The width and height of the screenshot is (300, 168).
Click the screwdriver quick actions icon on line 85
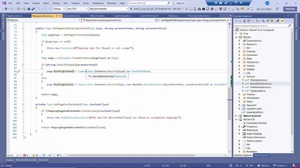(19, 71)
